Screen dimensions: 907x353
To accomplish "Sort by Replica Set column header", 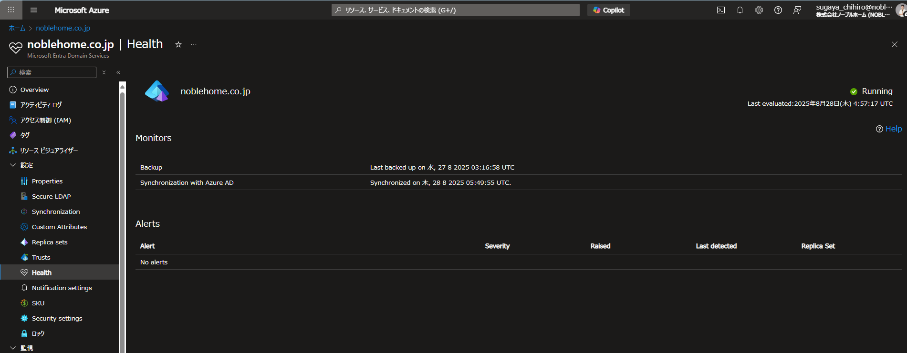I will pyautogui.click(x=818, y=246).
